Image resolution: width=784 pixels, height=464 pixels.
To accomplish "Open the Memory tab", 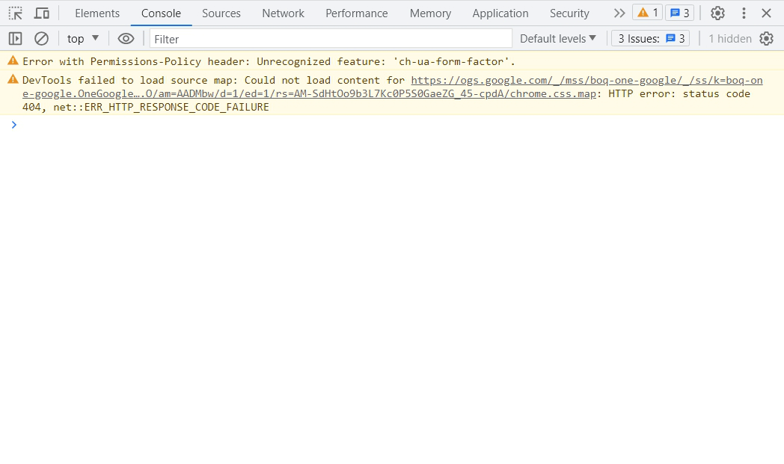I will [x=430, y=13].
